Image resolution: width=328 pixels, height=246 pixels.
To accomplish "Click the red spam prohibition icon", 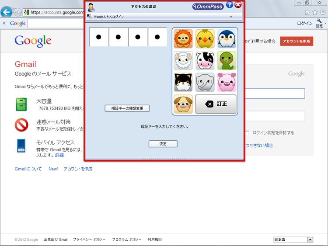I will [x=21, y=125].
